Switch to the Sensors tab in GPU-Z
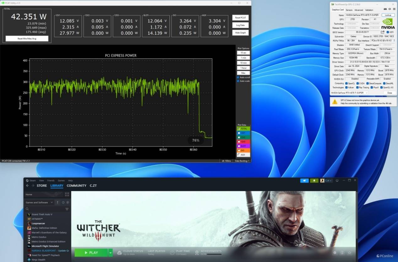The width and height of the screenshot is (398, 262). click(349, 10)
